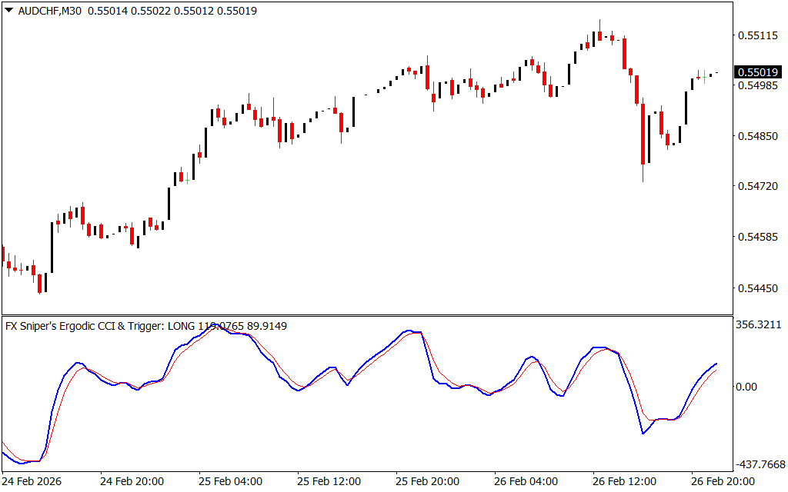Click the 356.3211 indicator scale value

[x=759, y=325]
